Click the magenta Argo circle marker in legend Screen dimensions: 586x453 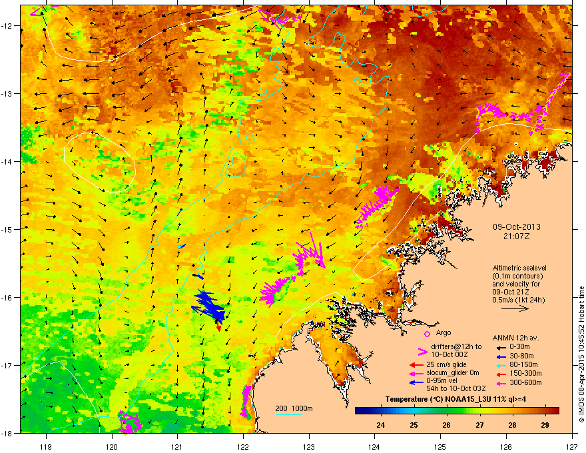click(x=427, y=334)
